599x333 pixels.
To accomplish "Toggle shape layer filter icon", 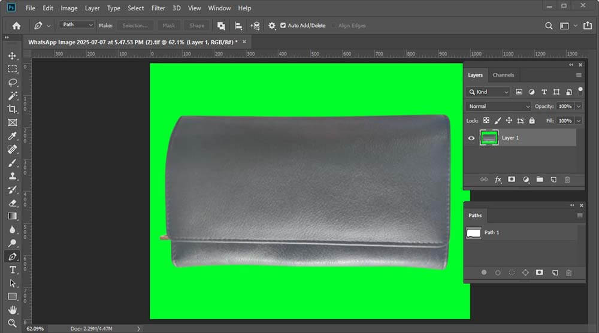I will click(x=556, y=92).
